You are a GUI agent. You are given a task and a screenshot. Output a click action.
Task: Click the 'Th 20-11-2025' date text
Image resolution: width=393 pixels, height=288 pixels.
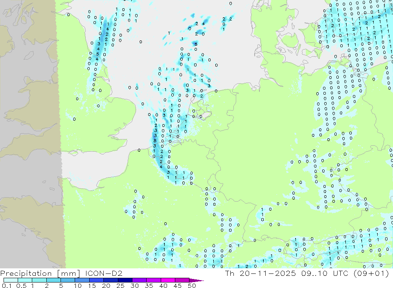click(x=261, y=273)
